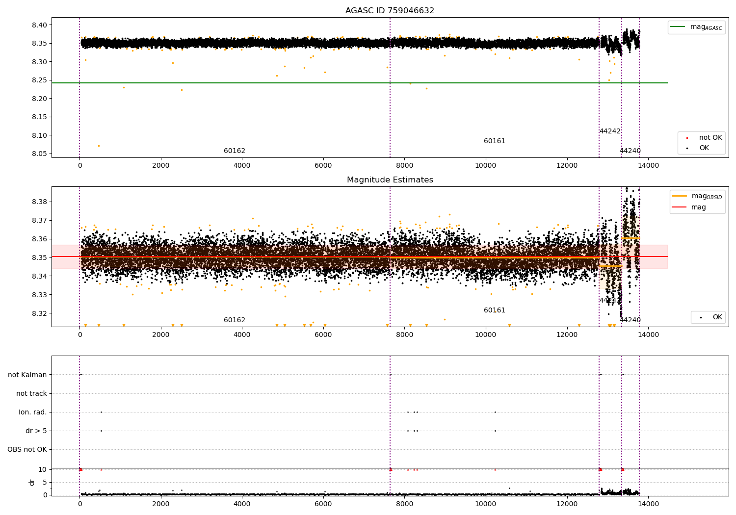Select the 'dr > 5' y-axis label
This screenshot has width=736, height=515.
36,431
